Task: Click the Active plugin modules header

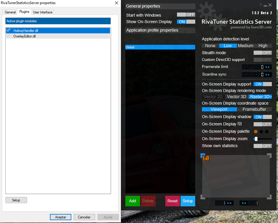Action: point(58,21)
